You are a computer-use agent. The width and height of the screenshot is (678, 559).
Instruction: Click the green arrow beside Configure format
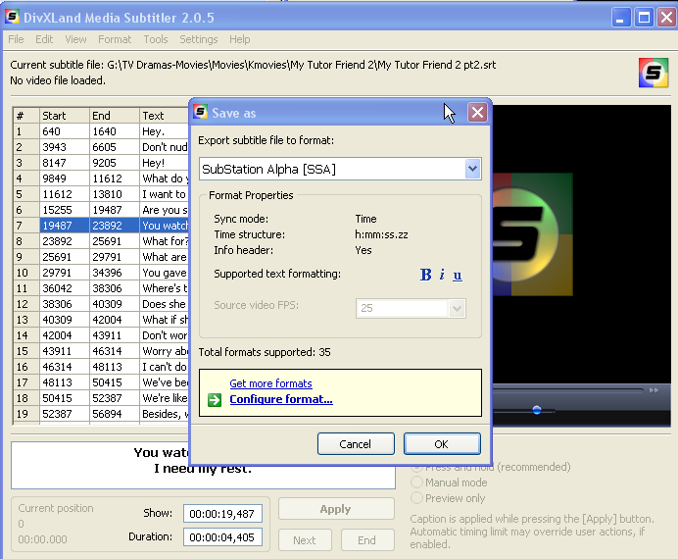(x=214, y=399)
